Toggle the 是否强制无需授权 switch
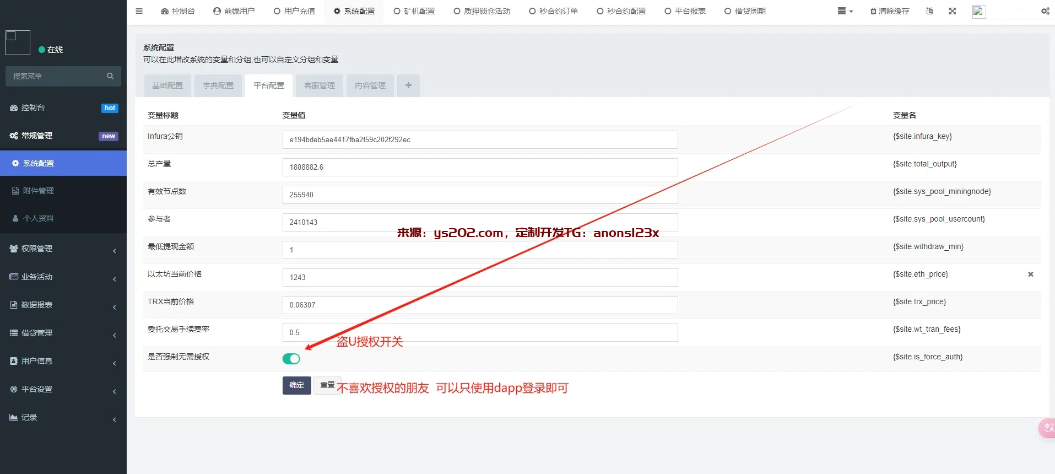1055x474 pixels. (x=291, y=359)
